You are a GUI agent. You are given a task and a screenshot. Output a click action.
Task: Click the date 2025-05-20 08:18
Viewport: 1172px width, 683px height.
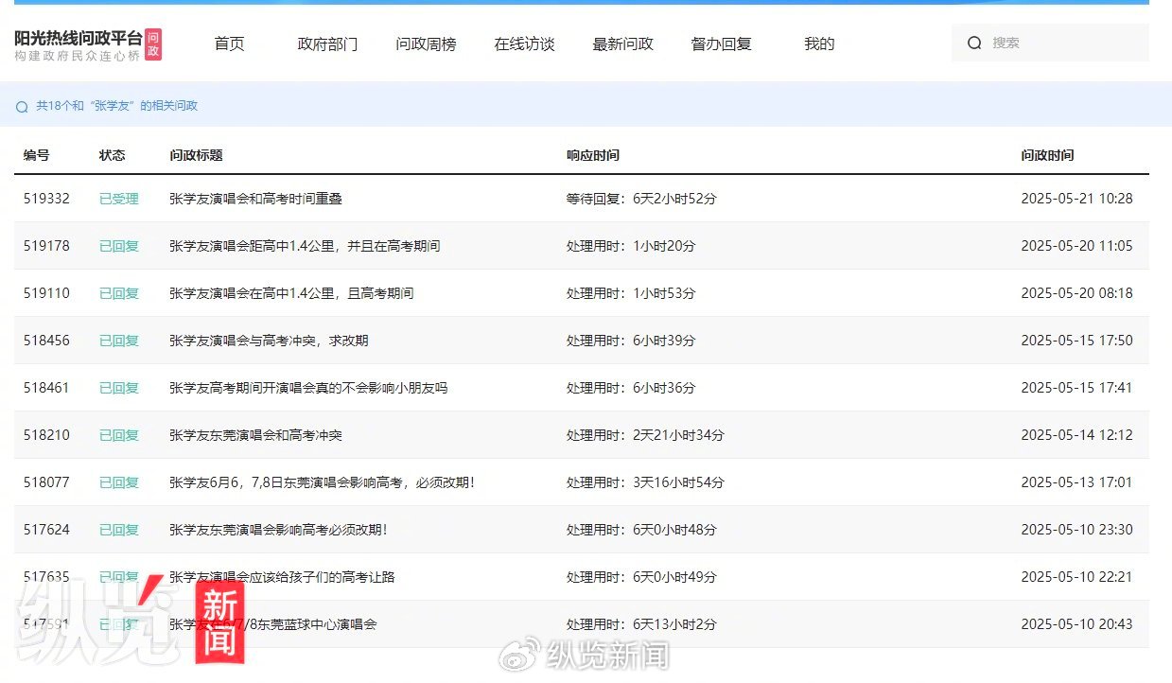(1076, 293)
